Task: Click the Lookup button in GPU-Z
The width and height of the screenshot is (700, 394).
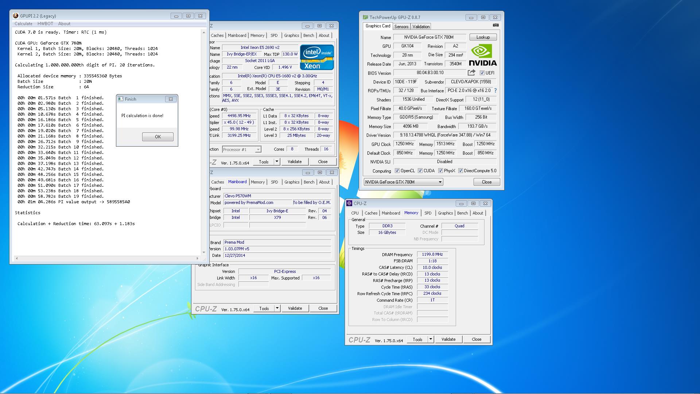Action: tap(483, 37)
